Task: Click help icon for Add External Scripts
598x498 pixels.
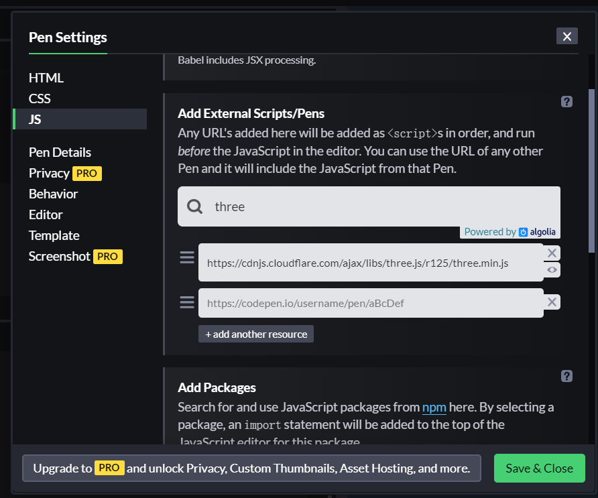Action: pos(566,102)
